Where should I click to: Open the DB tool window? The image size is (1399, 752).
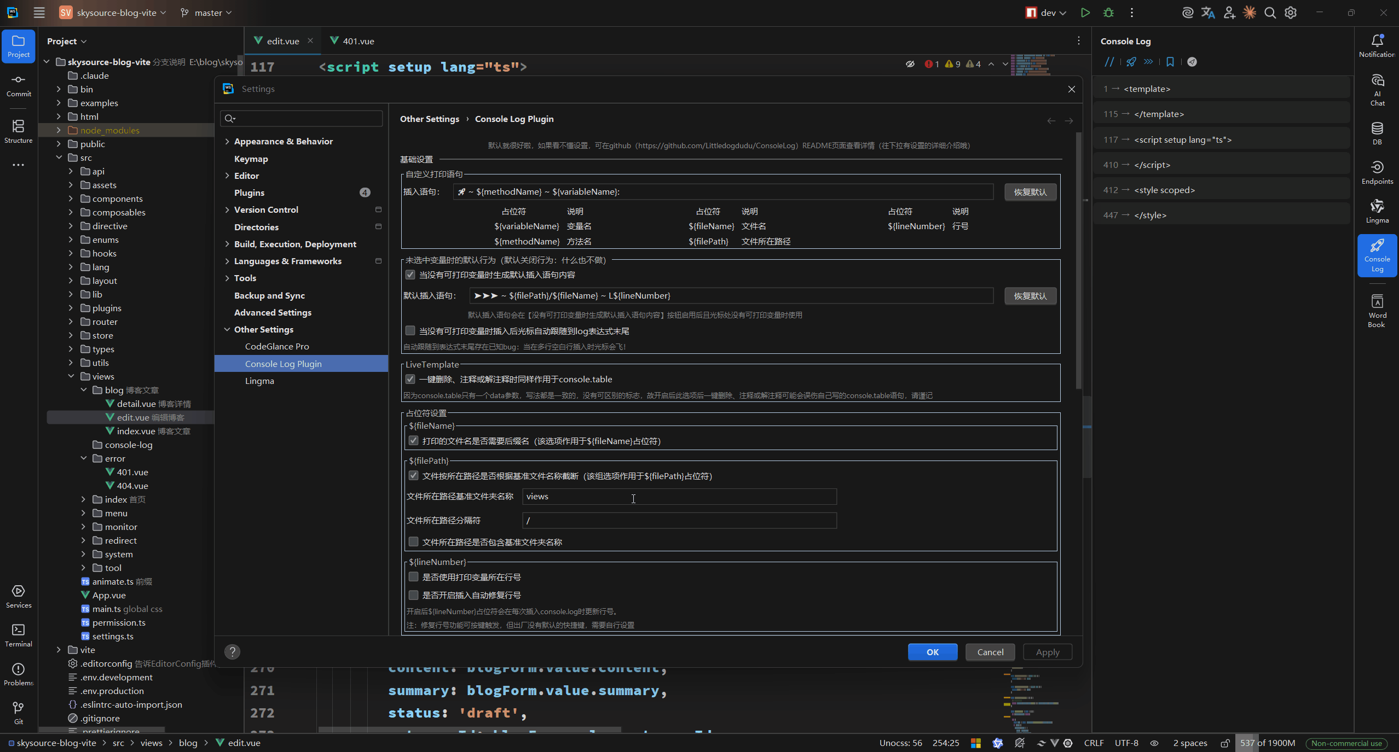coord(1377,133)
